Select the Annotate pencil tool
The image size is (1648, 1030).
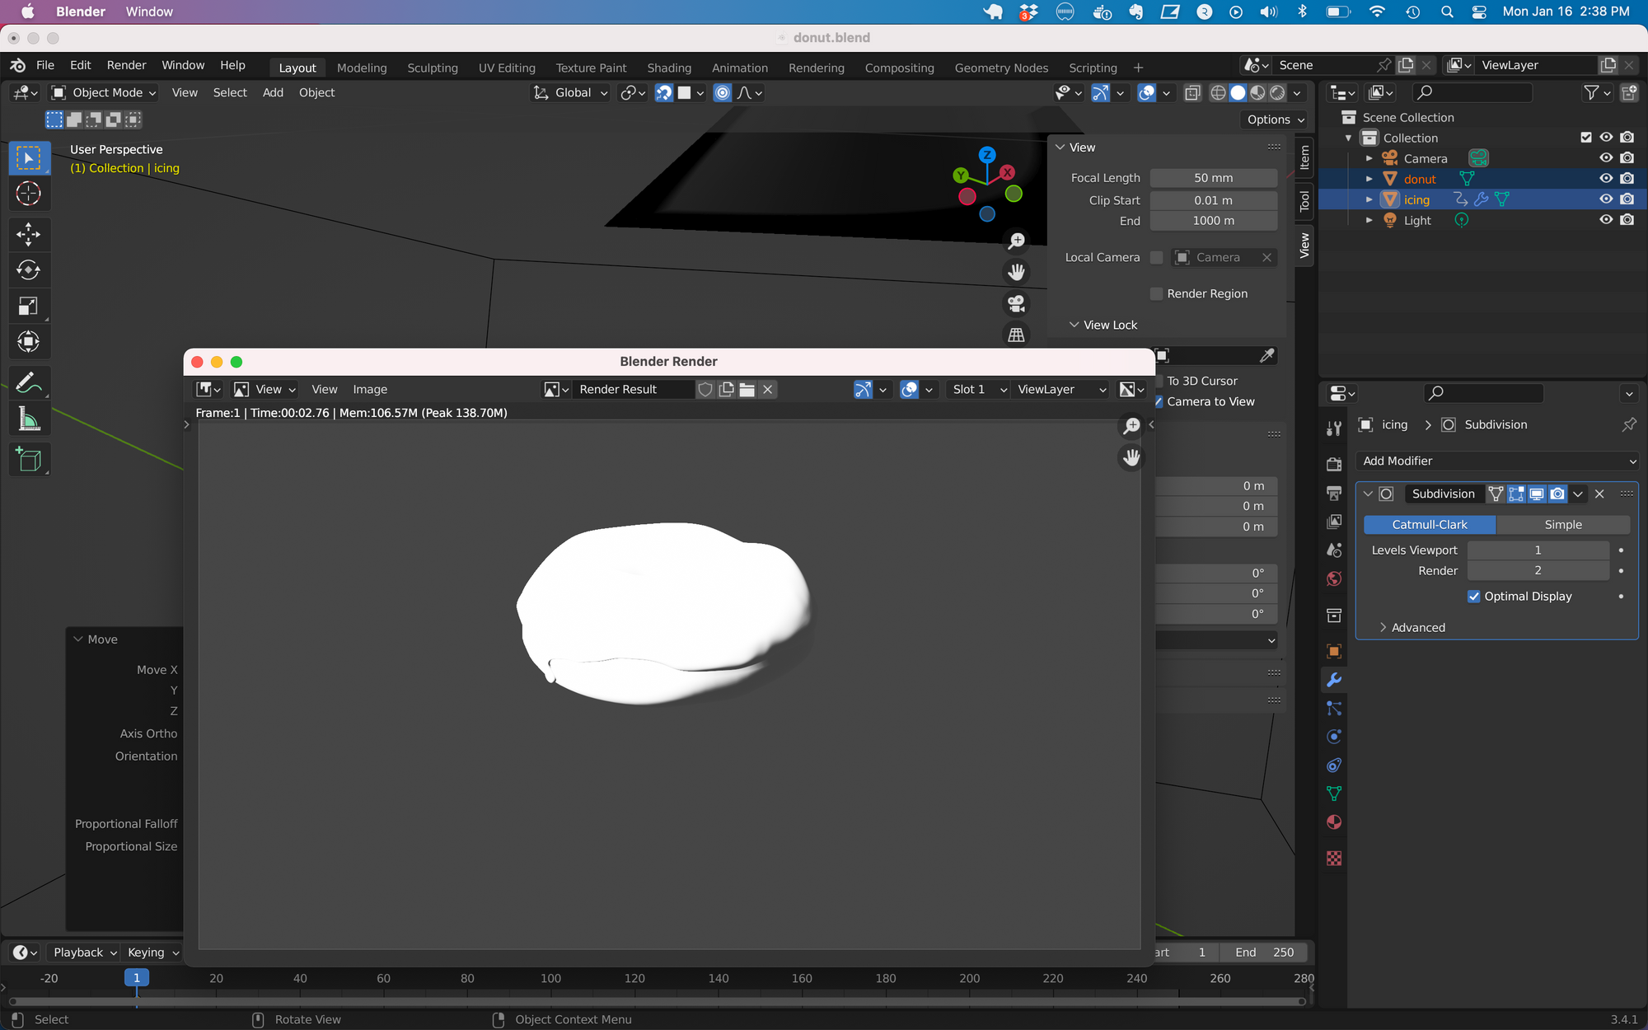[28, 383]
